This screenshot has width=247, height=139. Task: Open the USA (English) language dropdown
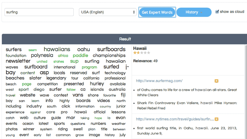pos(108,12)
